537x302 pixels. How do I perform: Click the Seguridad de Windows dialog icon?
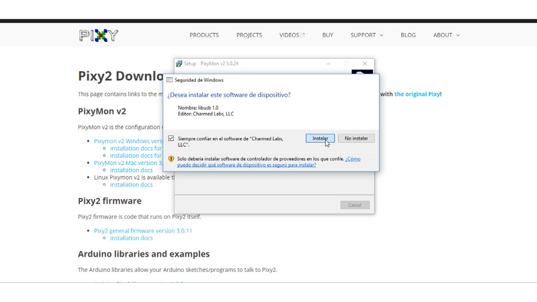click(169, 80)
